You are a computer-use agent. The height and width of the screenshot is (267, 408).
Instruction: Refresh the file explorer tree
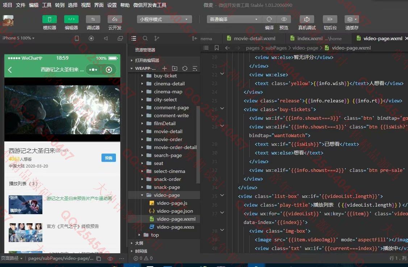(185, 68)
